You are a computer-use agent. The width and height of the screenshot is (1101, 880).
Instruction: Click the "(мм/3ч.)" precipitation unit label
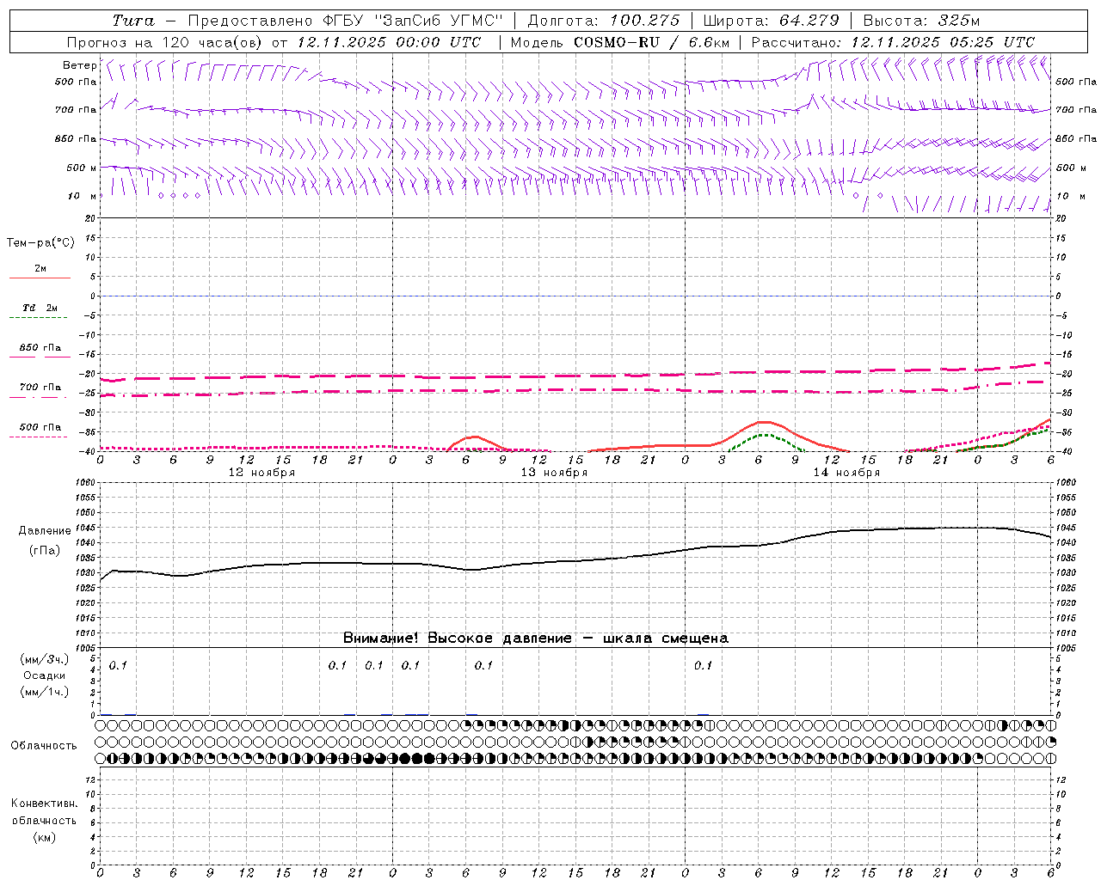pyautogui.click(x=45, y=659)
